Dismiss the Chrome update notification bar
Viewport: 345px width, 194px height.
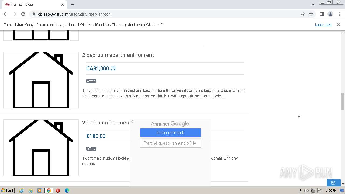click(338, 25)
